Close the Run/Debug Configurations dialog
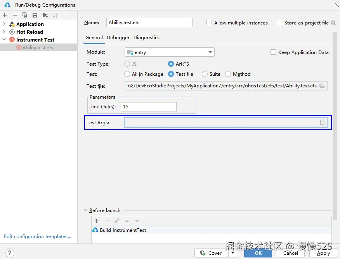340x259 pixels. coord(337,5)
